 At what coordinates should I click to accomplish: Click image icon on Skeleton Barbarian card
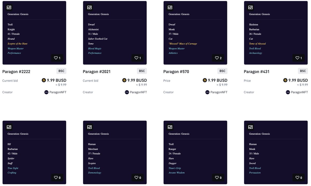click(x=250, y=8)
